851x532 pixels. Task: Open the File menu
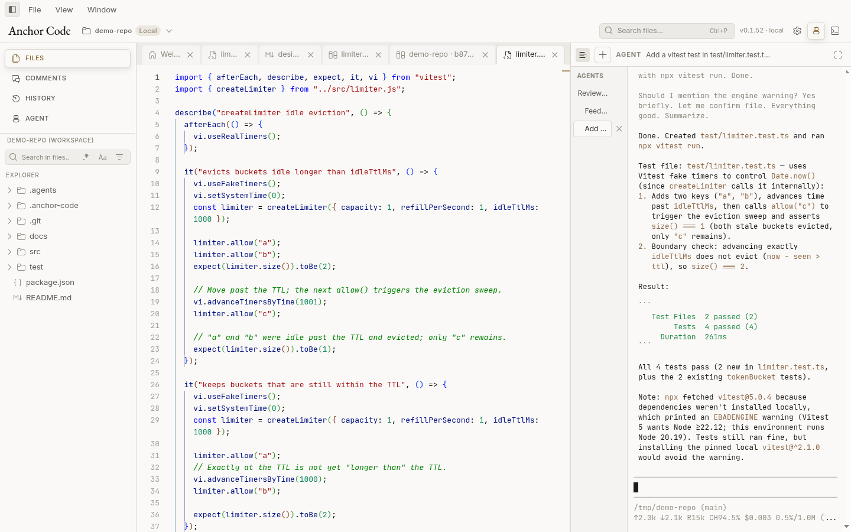[x=35, y=9]
